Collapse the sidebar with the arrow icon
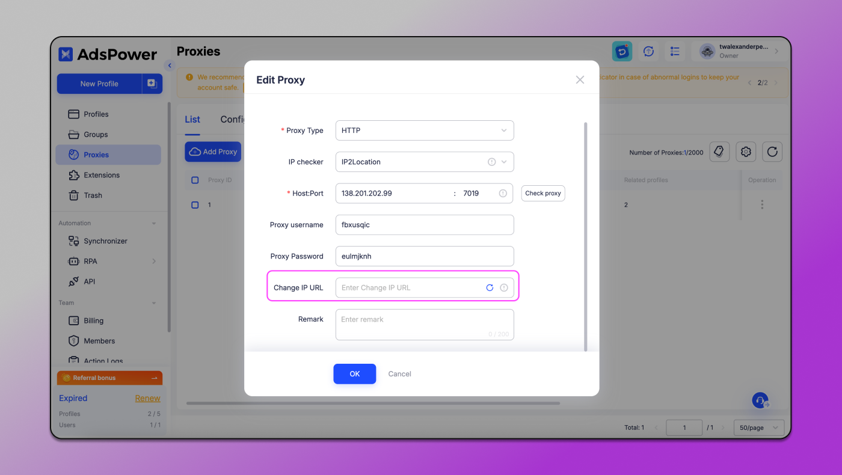 [x=170, y=66]
